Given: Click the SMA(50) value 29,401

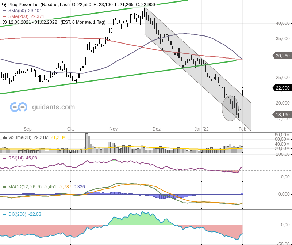Looking at the screenshot, I should point(35,11).
